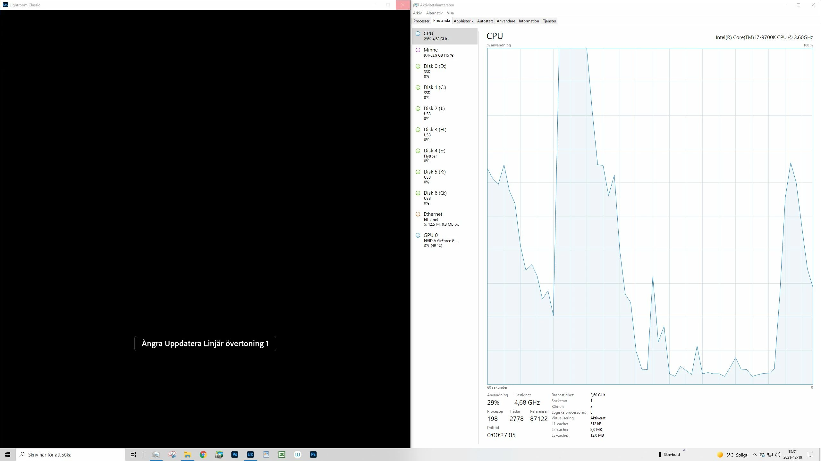This screenshot has height=461, width=821.
Task: Expand the Skrivbord toolbar double chevron
Action: tap(684, 450)
